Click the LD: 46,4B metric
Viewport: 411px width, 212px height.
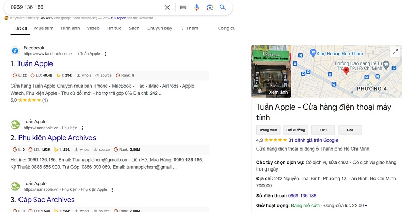[42, 75]
